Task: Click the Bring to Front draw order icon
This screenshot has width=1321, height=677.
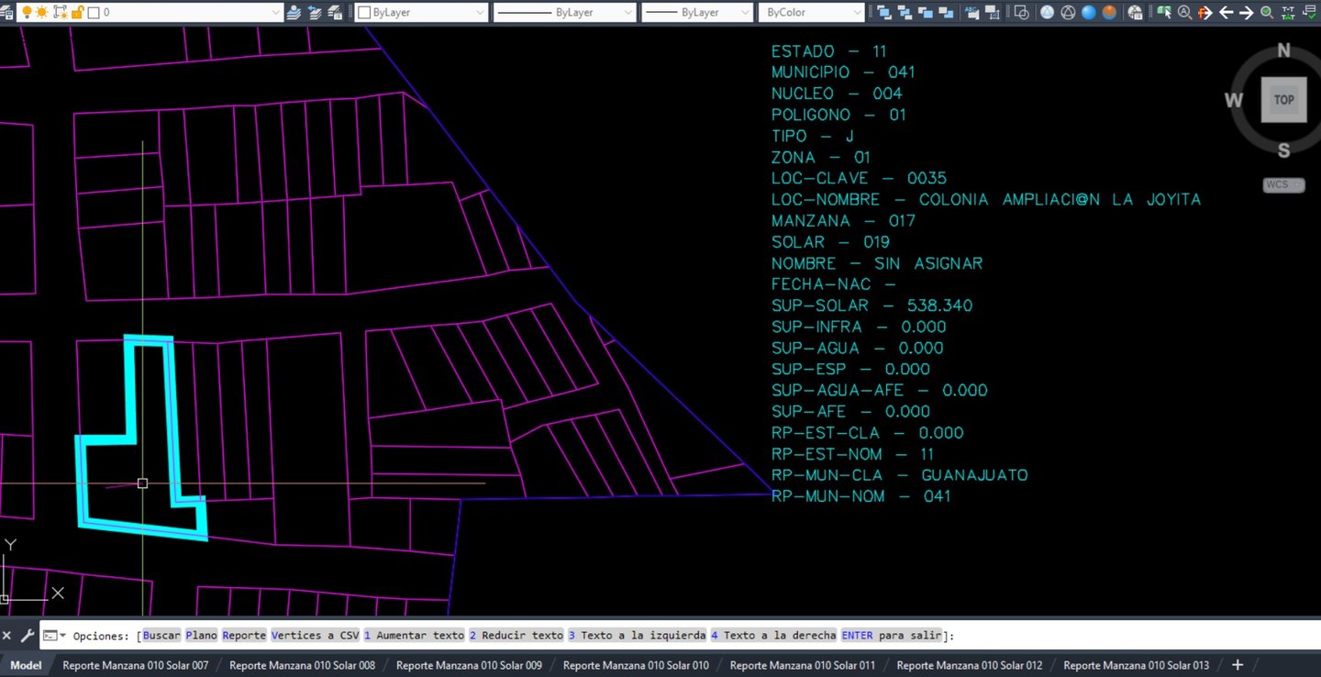Action: [x=883, y=13]
